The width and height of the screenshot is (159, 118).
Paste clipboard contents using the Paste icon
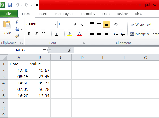pyautogui.click(x=7, y=24)
